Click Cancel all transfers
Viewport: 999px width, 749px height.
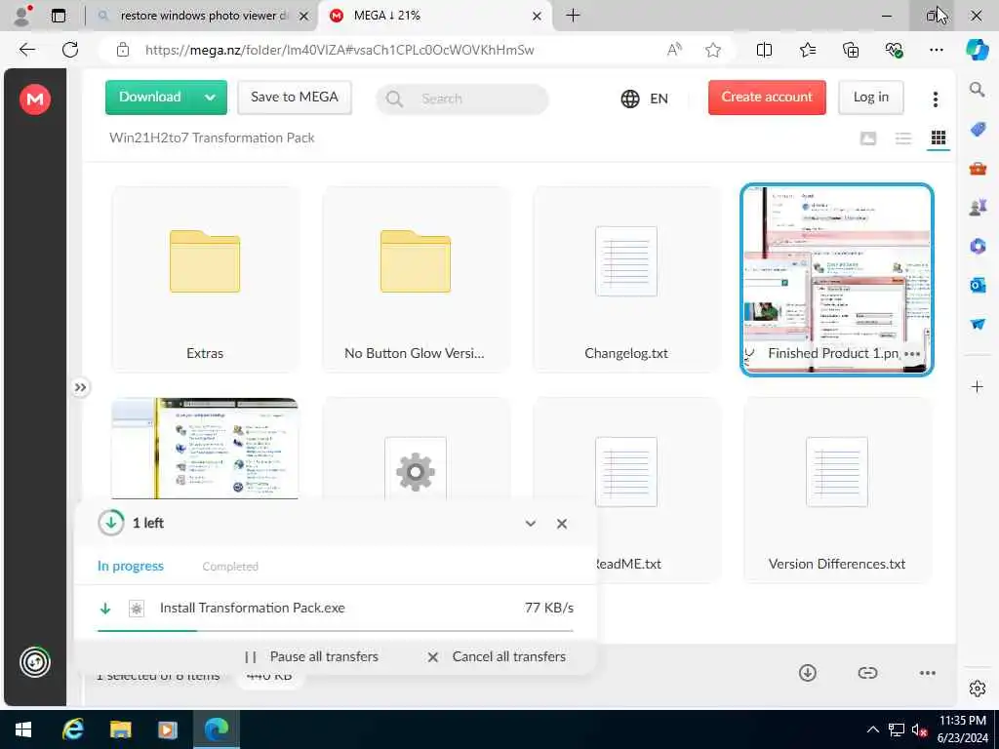tap(497, 656)
